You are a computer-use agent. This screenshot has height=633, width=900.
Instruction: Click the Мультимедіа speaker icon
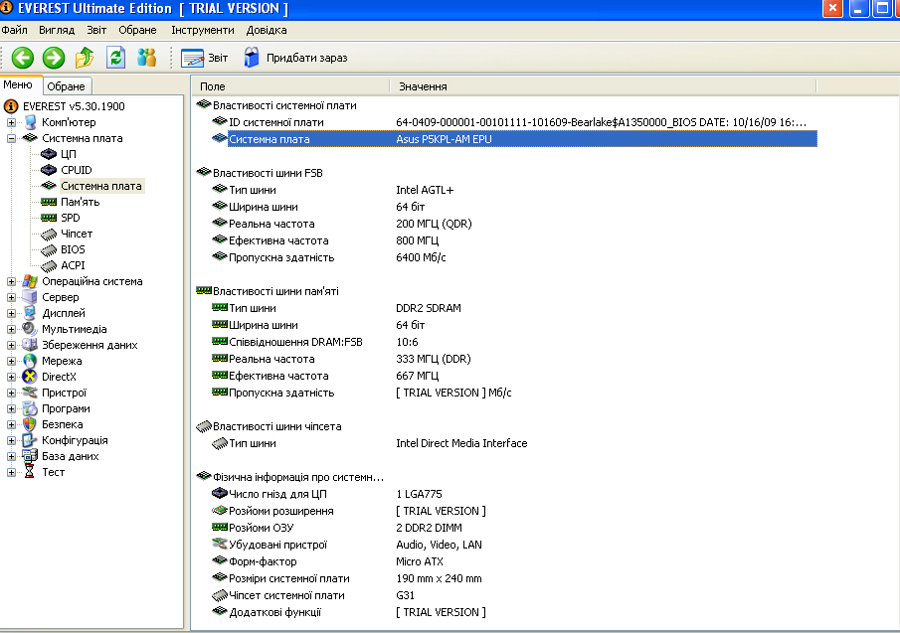(x=30, y=329)
